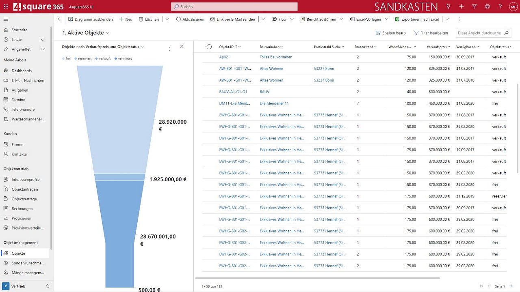This screenshot has width=520, height=292.
Task: Open DM11-Die Mend... record link
Action: pyautogui.click(x=235, y=103)
